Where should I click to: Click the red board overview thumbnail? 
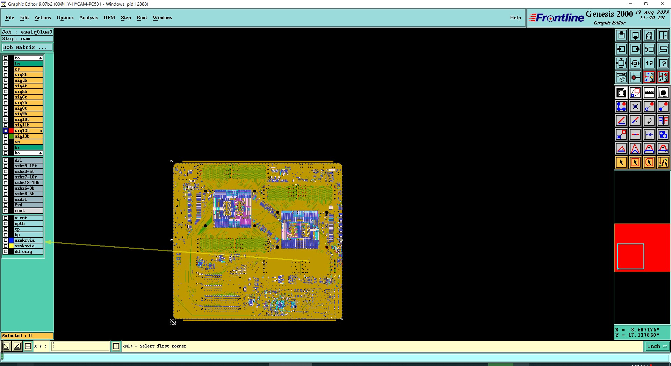(642, 248)
